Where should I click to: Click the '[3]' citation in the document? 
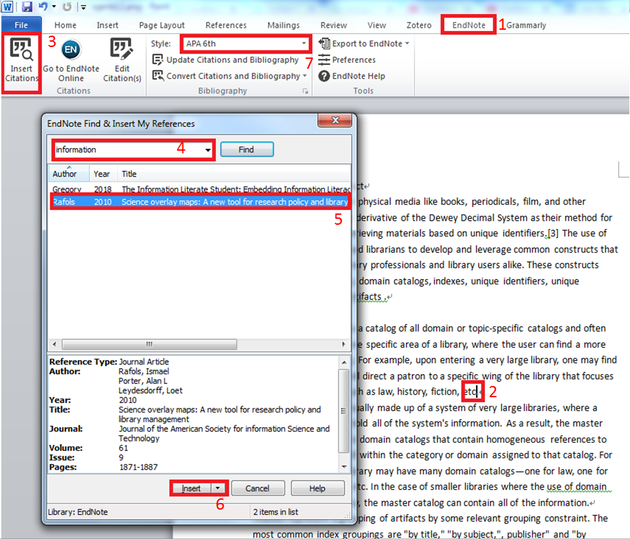pyautogui.click(x=553, y=233)
